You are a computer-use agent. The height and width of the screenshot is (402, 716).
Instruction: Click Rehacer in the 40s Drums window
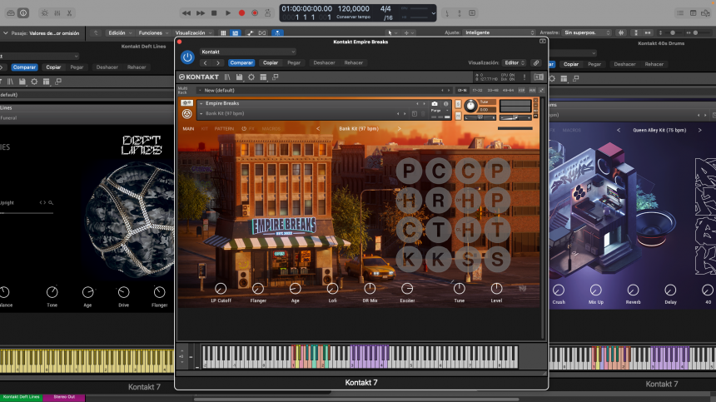(x=654, y=64)
